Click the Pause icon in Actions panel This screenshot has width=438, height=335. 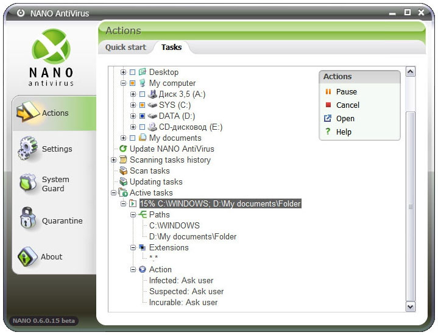point(328,91)
